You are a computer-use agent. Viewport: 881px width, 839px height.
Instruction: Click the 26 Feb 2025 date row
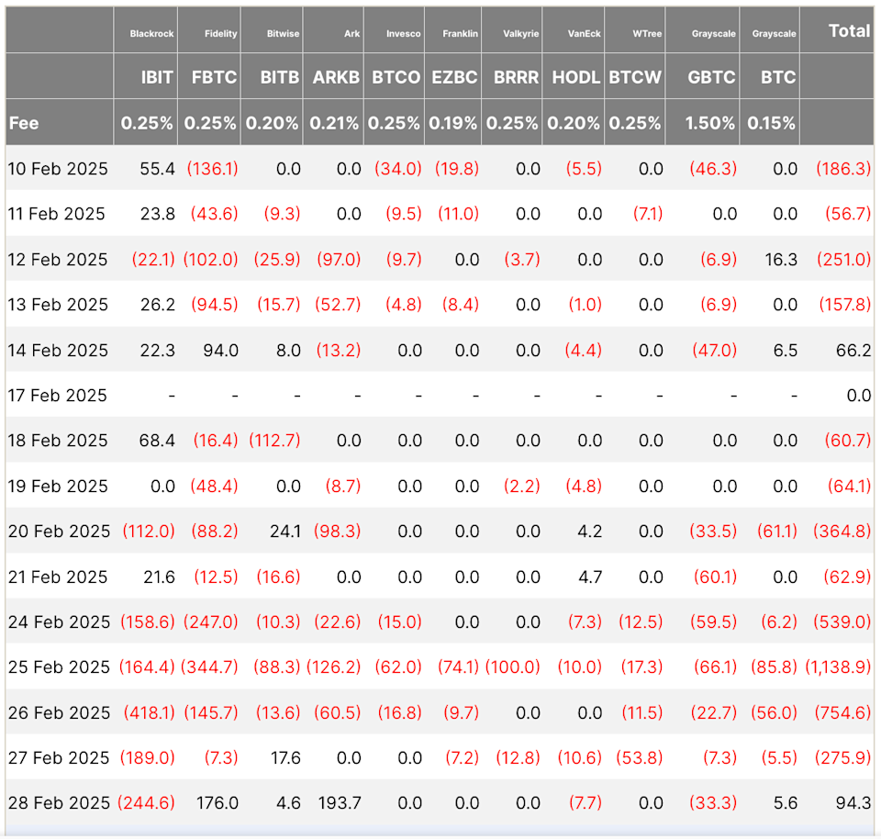click(x=440, y=712)
